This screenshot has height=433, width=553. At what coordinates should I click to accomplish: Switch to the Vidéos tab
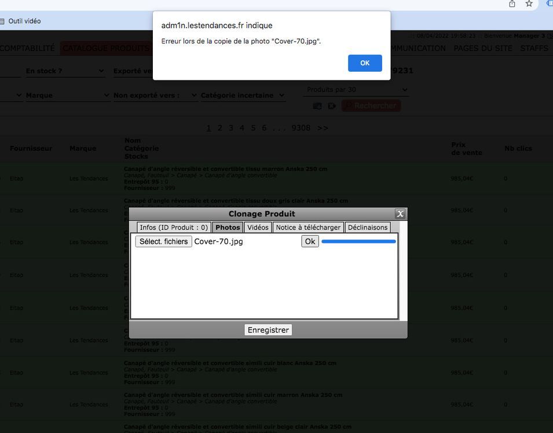tap(258, 227)
